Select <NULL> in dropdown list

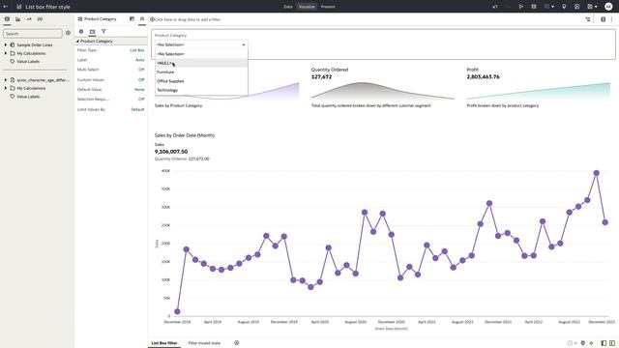coord(201,63)
